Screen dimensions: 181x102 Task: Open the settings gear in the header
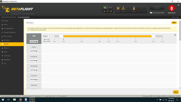click(x=178, y=5)
